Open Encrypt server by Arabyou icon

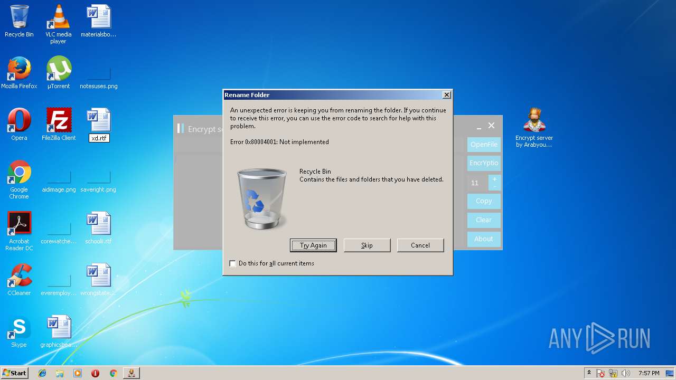click(x=534, y=128)
